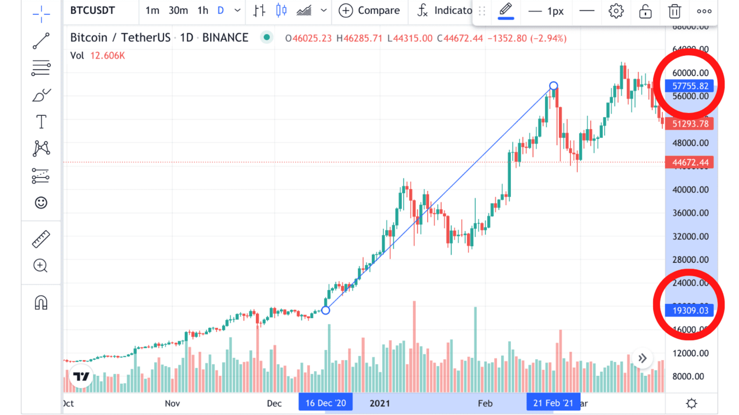Toggle magnet snapping mode

click(40, 302)
